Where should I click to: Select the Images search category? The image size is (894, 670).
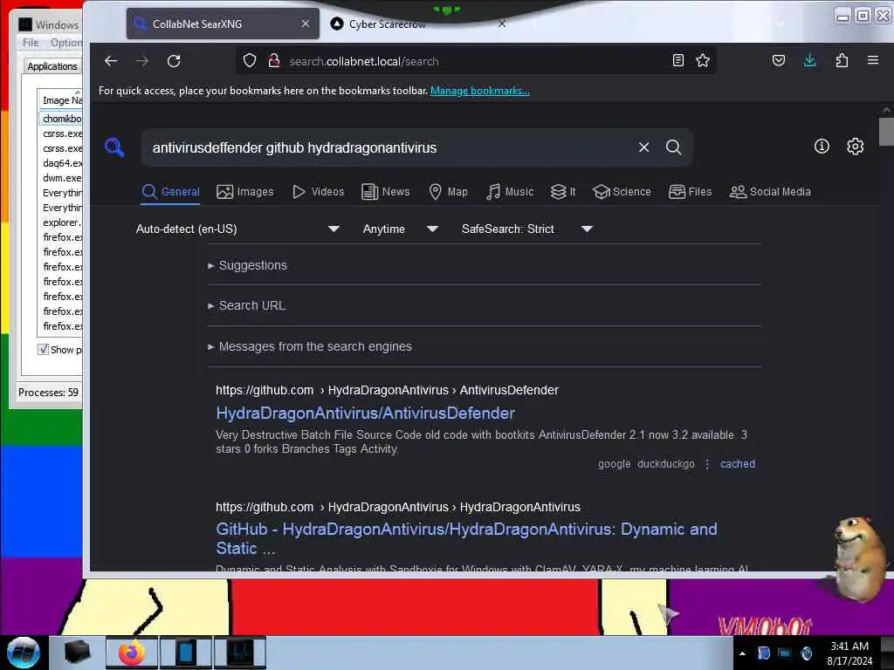[245, 192]
